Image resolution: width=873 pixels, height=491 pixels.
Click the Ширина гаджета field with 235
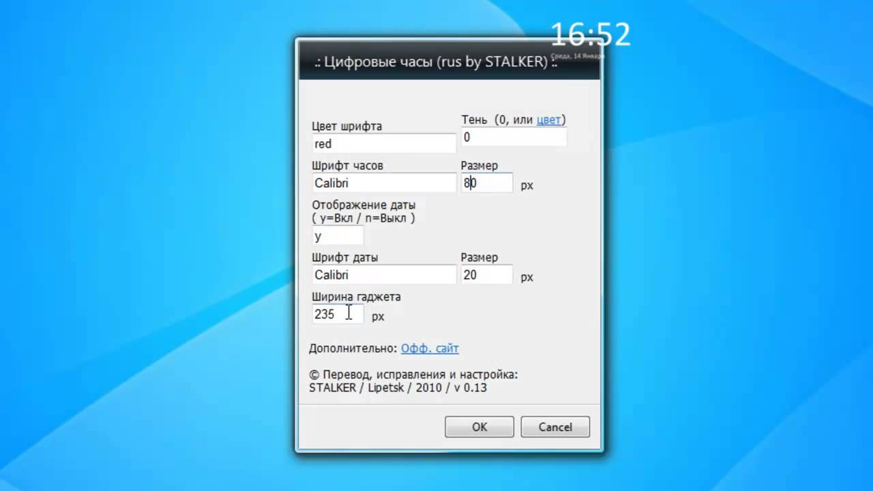338,314
